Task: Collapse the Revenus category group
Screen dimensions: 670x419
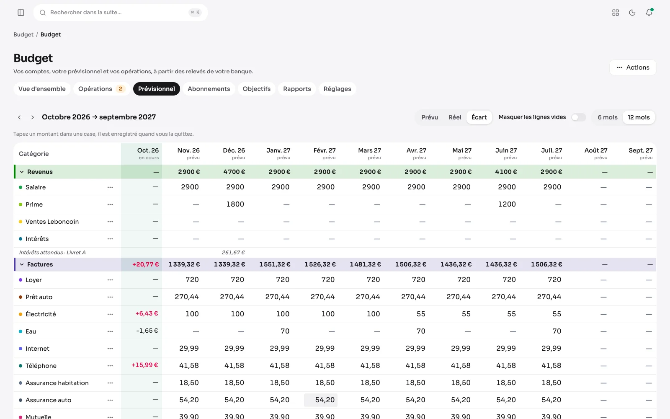Action: pyautogui.click(x=22, y=172)
